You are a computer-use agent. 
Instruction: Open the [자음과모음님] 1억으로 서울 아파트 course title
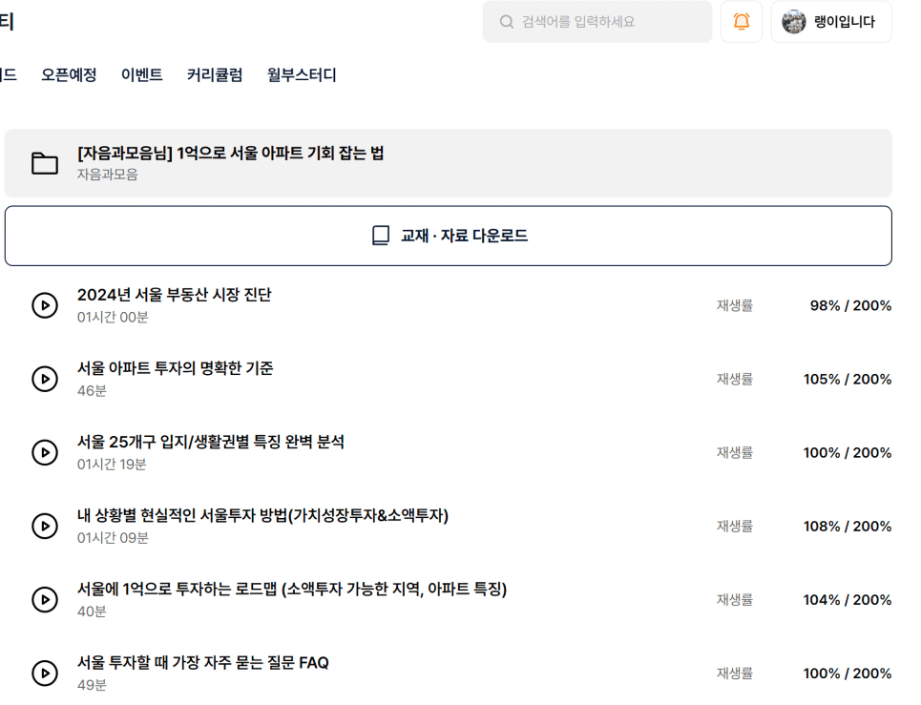[230, 154]
